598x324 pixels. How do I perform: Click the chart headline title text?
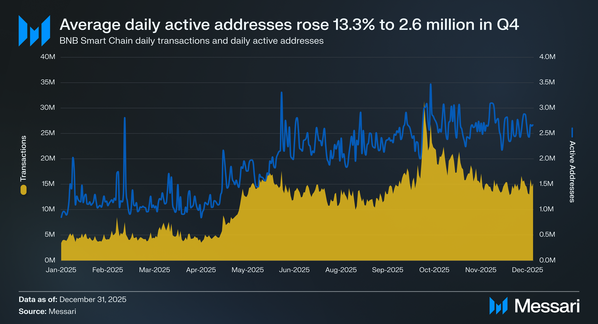[289, 25]
